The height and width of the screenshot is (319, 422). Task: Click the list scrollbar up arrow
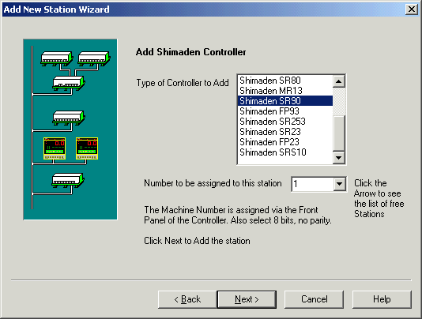click(x=339, y=81)
